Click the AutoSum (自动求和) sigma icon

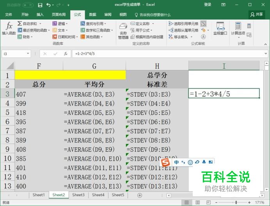coord(20,23)
